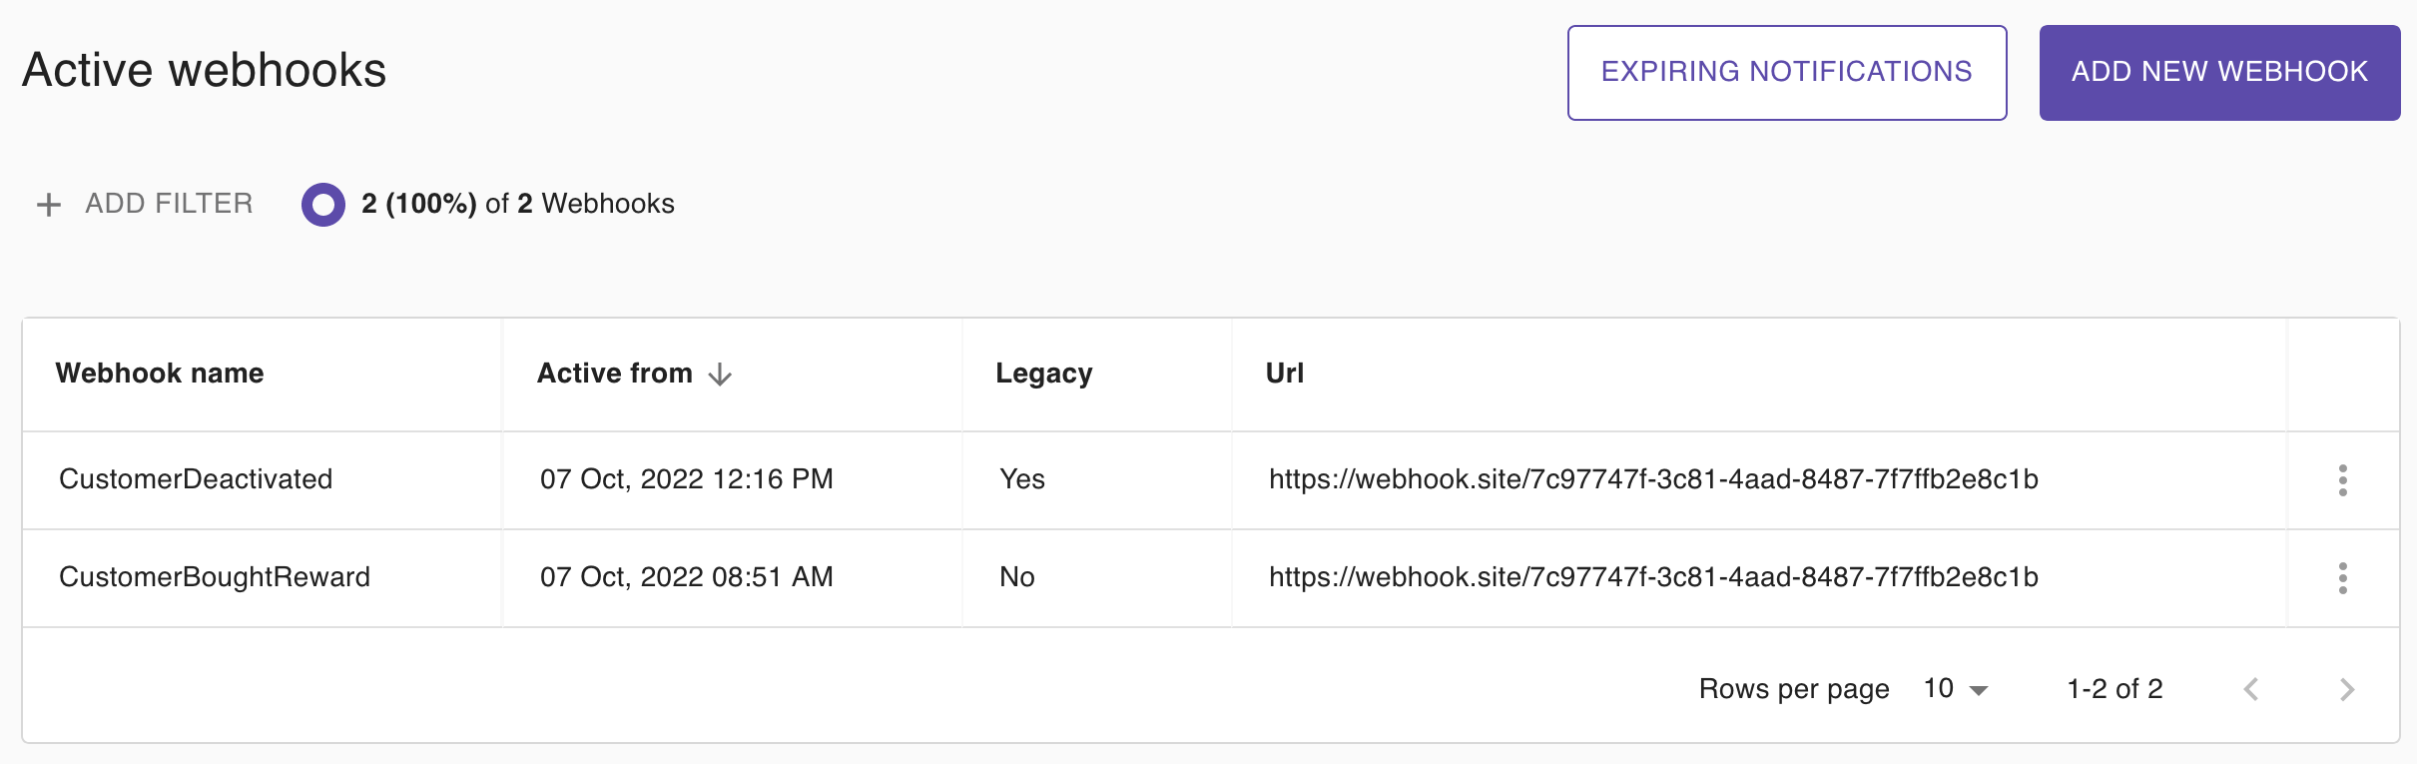Click the ADD NEW WEBHOOK button
Viewport: 2417px width, 764px height.
point(2219,73)
